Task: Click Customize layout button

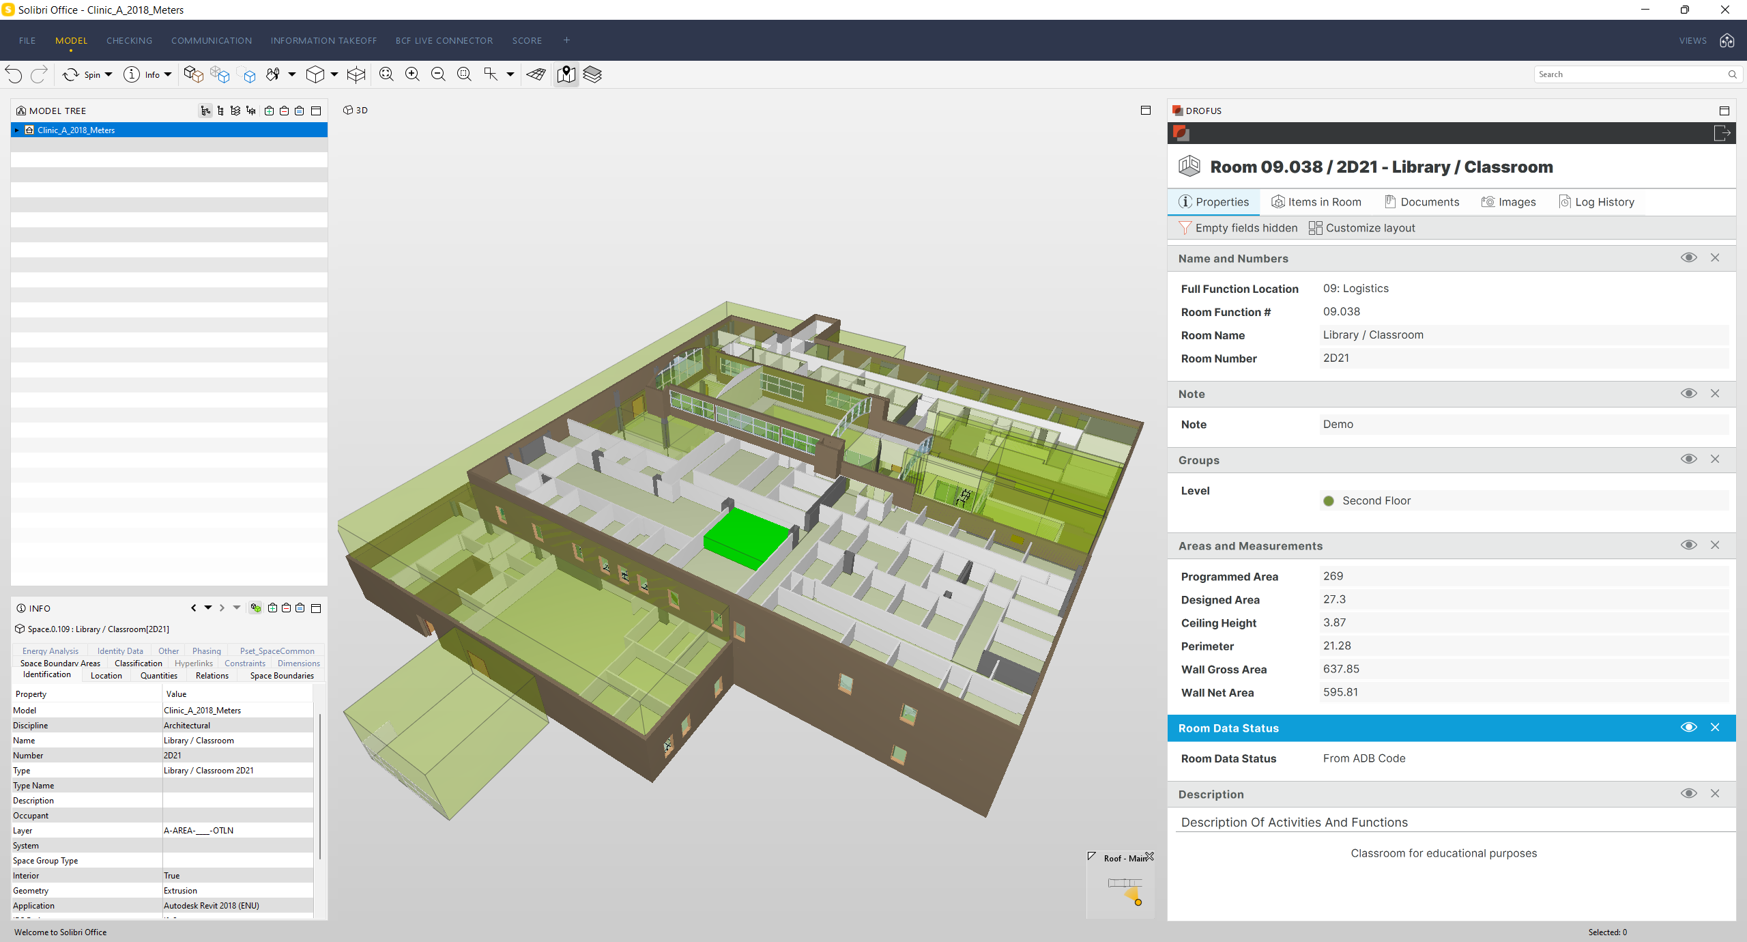Action: (x=1363, y=227)
